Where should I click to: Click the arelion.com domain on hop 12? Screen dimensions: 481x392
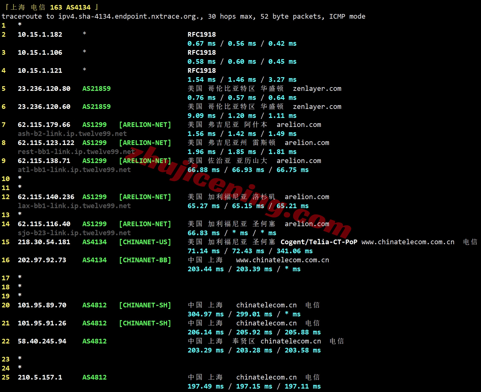point(307,197)
